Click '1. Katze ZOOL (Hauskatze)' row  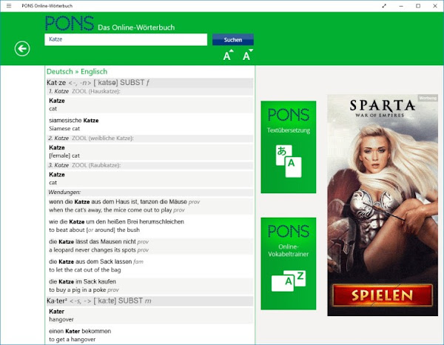point(149,91)
